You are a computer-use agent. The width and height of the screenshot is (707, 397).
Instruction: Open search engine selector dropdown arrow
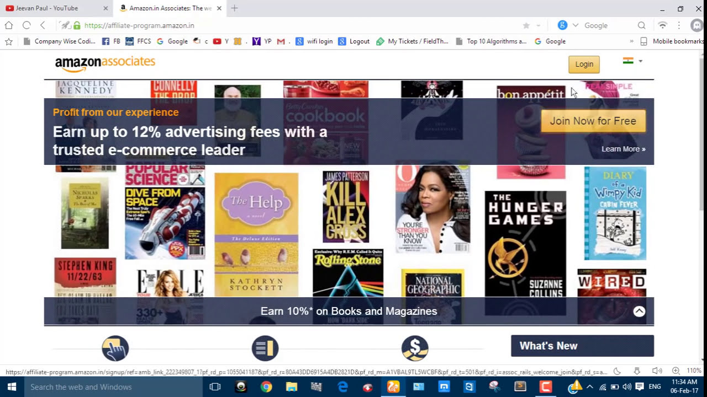coord(576,25)
